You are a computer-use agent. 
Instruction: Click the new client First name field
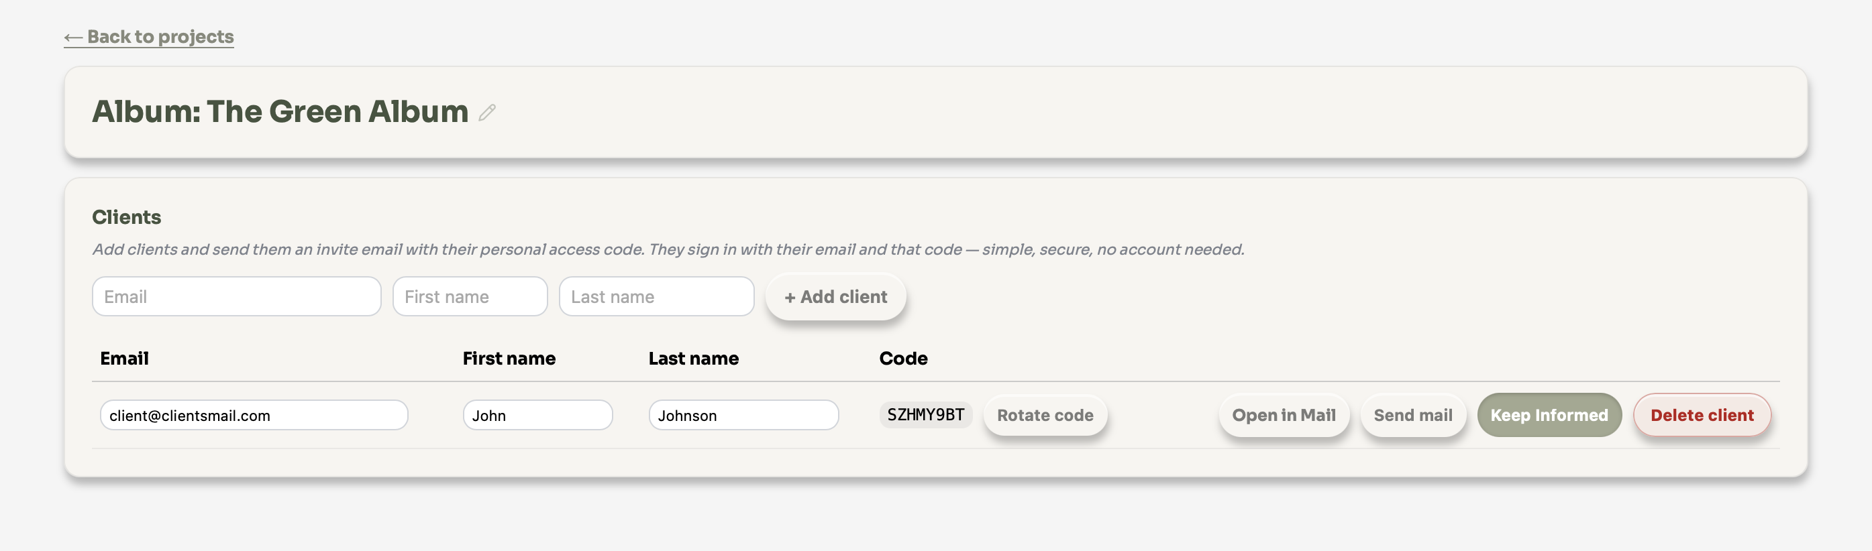coord(470,296)
